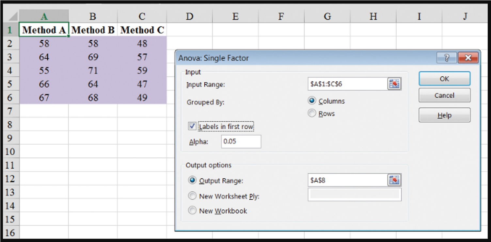
Task: Choose New Workbook output option
Action: click(x=192, y=210)
